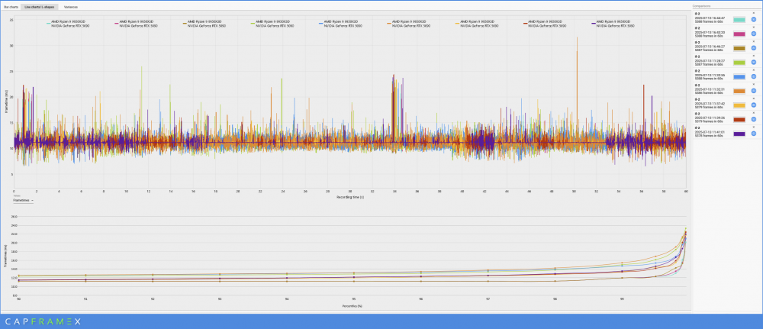Screen dimensions: 763x329
Task: Open the Frametimes view dropdown
Action: [23, 200]
